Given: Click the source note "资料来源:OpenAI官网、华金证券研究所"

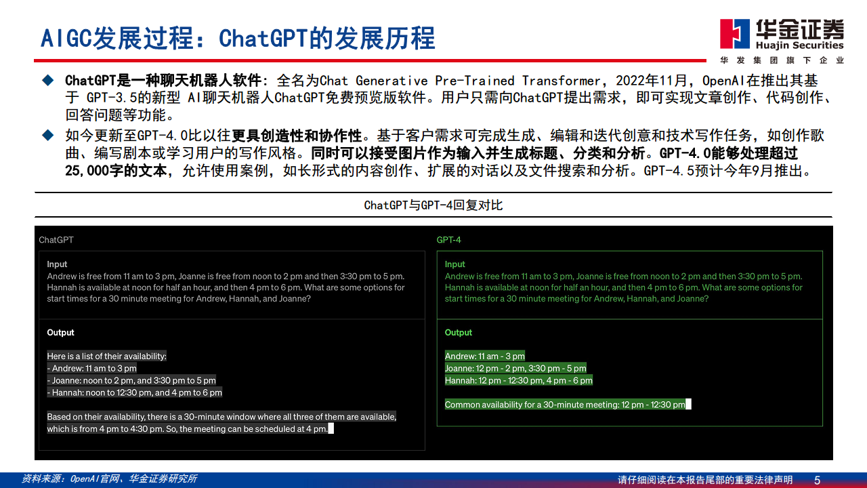Looking at the screenshot, I should click(x=109, y=479).
